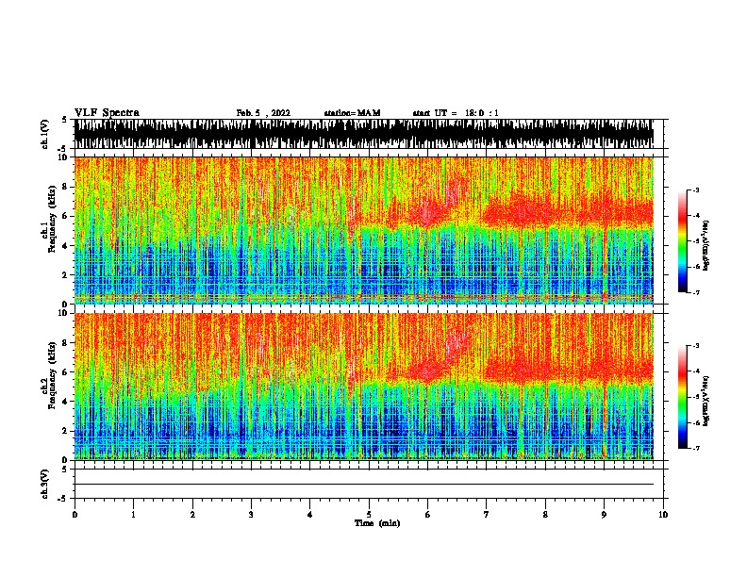Click time axis tick label "8"

[x=545, y=515]
